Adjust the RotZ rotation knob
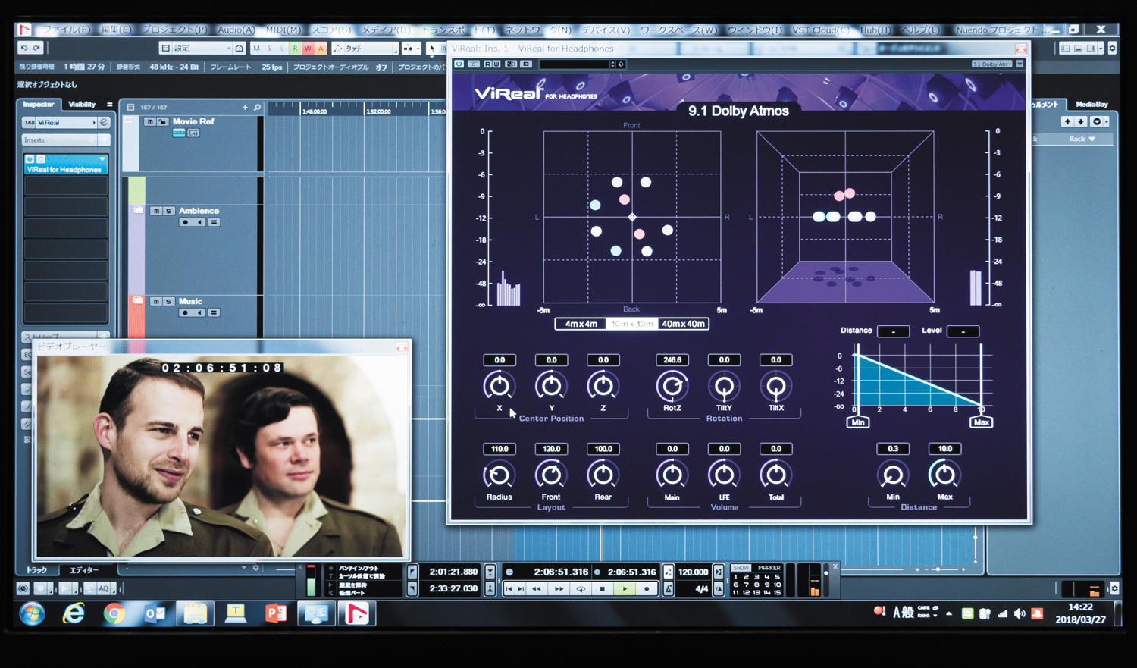Image resolution: width=1137 pixels, height=668 pixels. (x=672, y=387)
